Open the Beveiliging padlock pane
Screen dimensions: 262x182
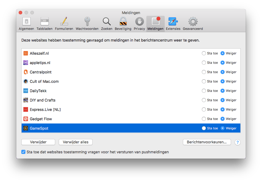pyautogui.click(x=123, y=24)
